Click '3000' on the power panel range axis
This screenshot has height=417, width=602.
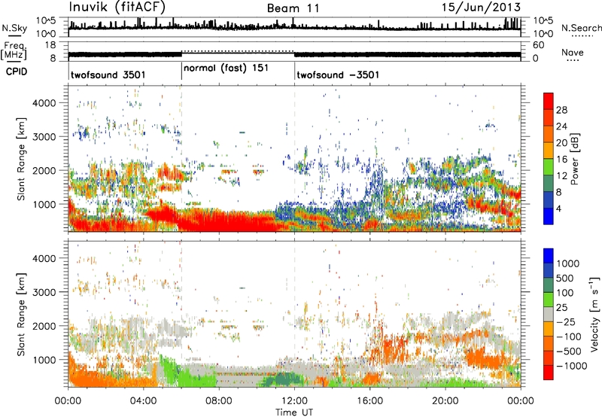click(x=44, y=137)
